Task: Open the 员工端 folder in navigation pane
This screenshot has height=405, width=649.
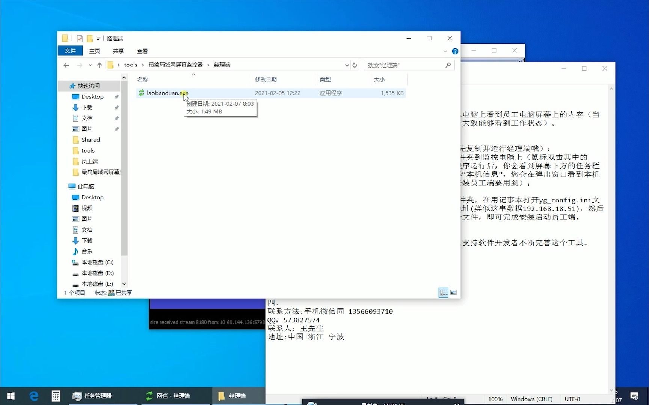Action: (89, 161)
